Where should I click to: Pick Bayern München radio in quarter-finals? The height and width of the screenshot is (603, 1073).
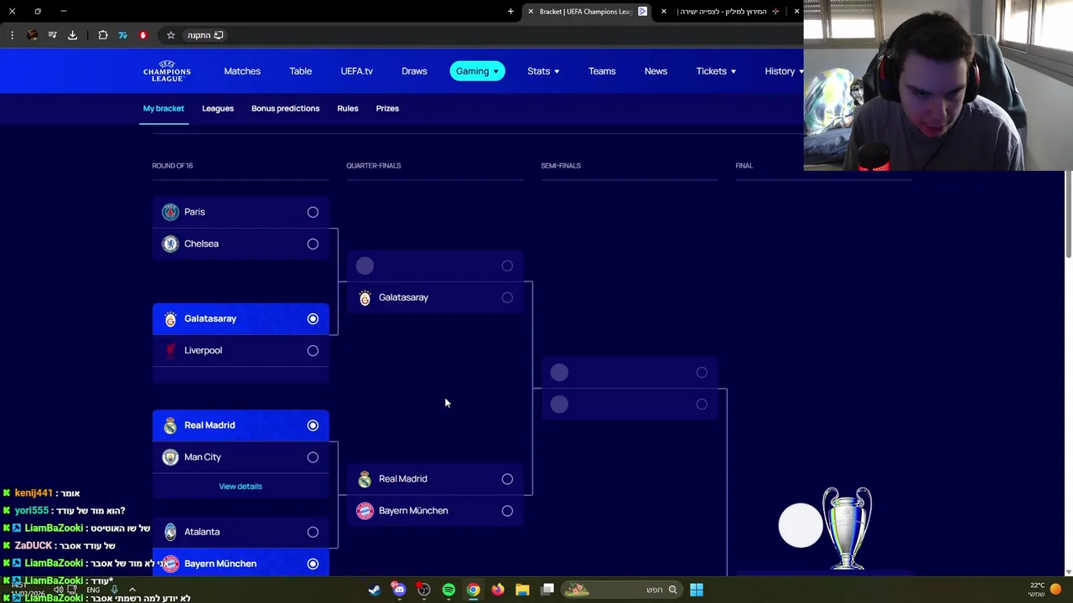(x=507, y=511)
